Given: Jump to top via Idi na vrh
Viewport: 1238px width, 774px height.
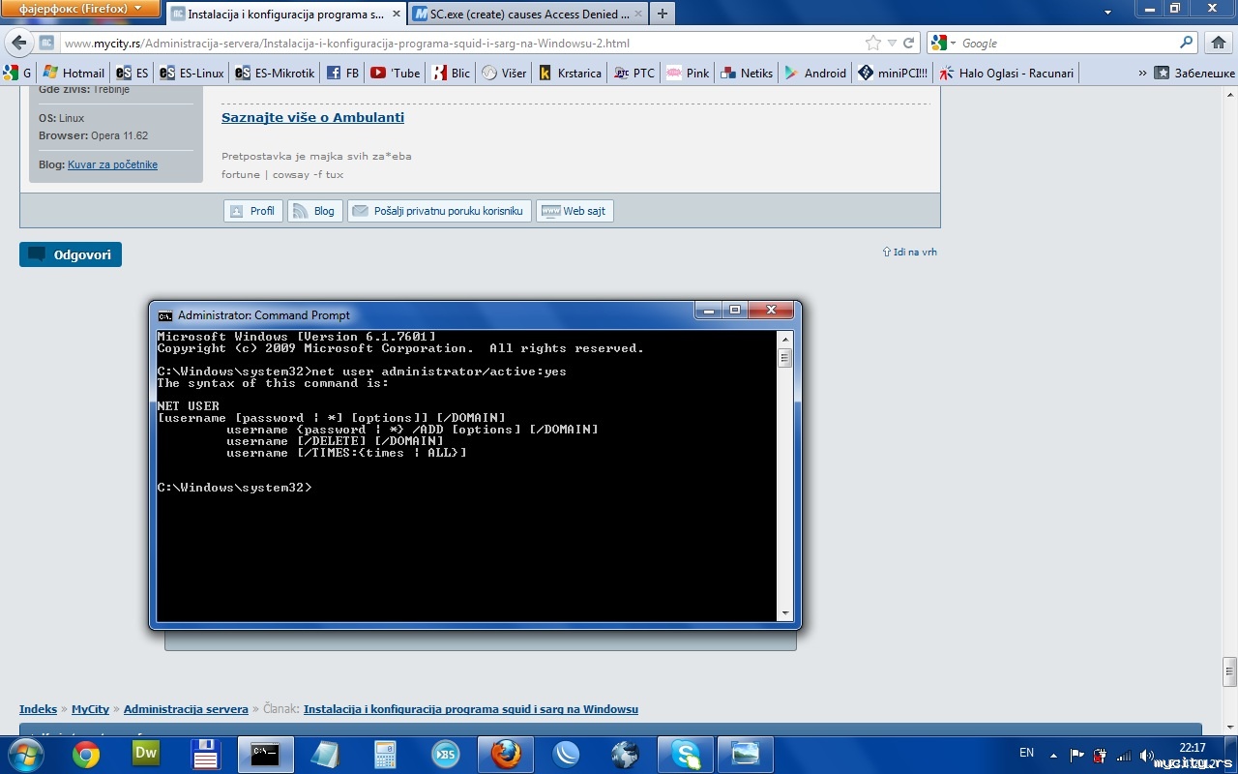Looking at the screenshot, I should pos(910,252).
